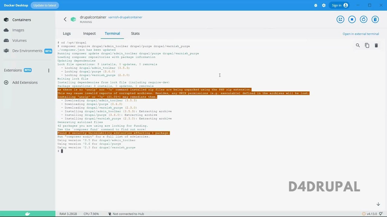
Task: Restart the drupalcontainer
Action: tap(364, 20)
